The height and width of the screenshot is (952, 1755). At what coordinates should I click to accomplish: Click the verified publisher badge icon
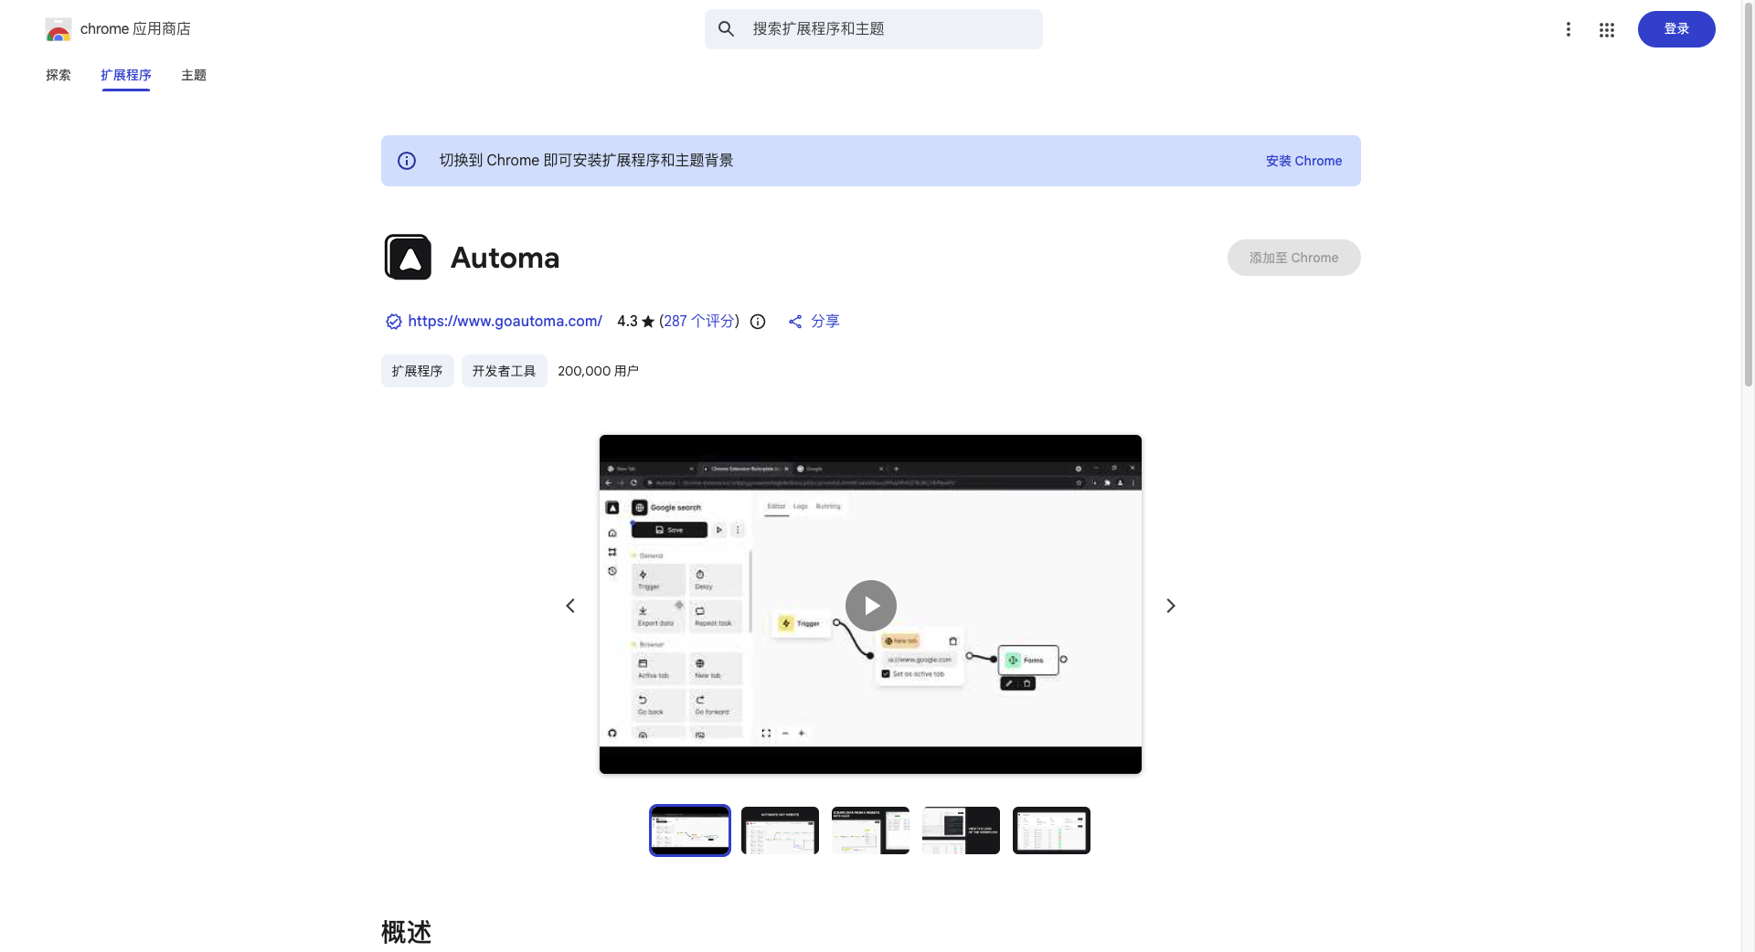pyautogui.click(x=393, y=322)
